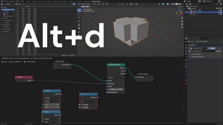
Task: Select the Select Box tool in viewport toolbar
Action: (79, 10)
